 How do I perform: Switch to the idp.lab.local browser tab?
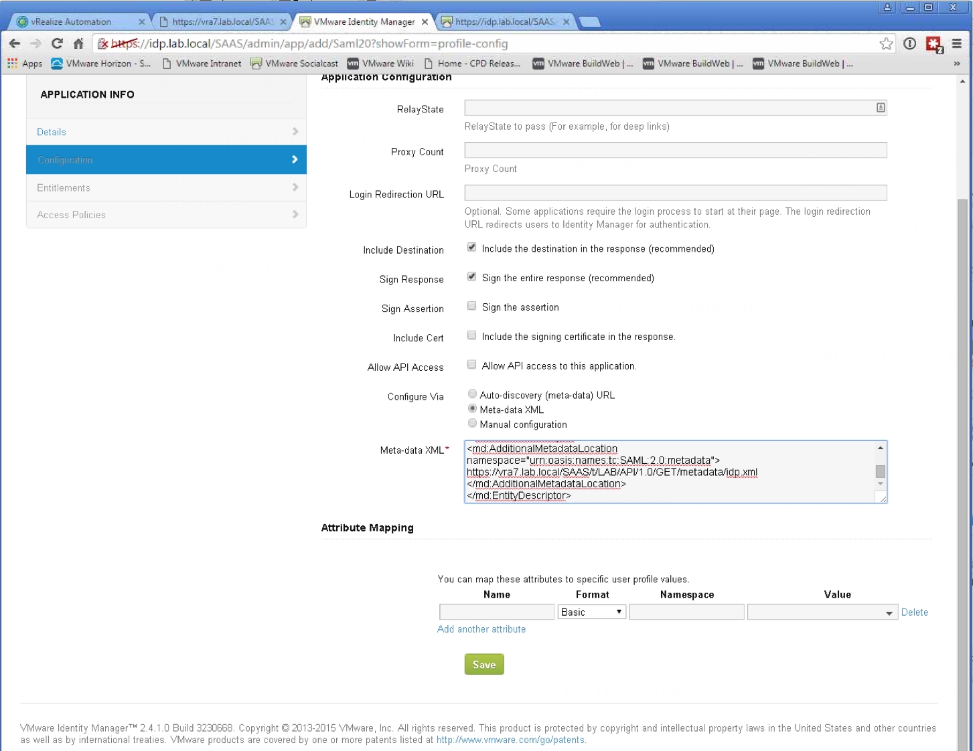click(506, 22)
